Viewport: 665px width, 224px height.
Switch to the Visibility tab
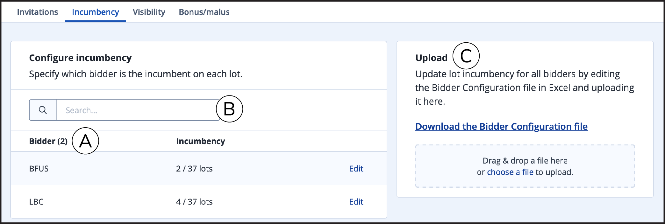(x=149, y=12)
